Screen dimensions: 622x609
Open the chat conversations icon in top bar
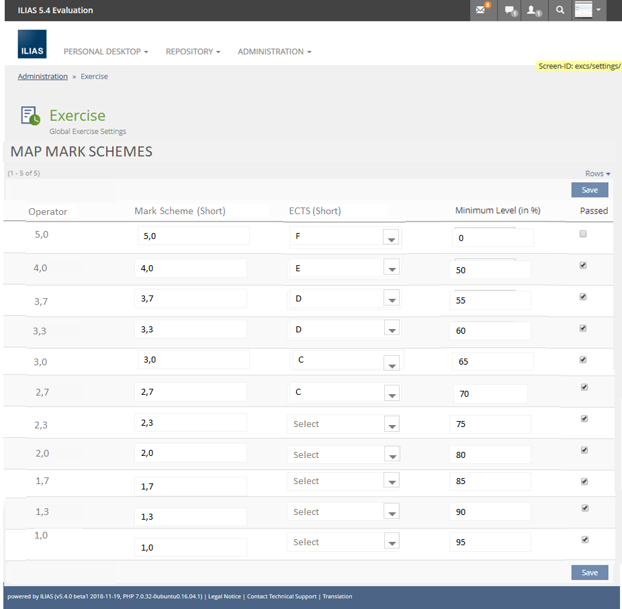pyautogui.click(x=510, y=11)
